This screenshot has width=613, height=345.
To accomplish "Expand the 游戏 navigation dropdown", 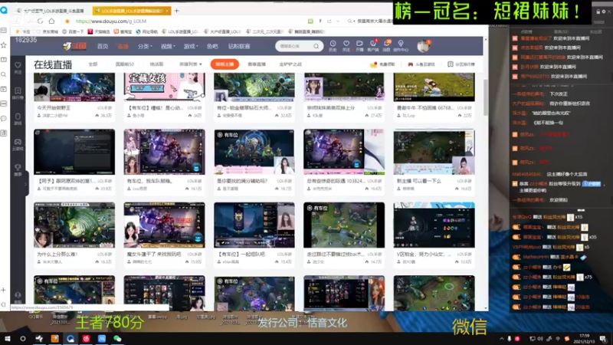I will coord(190,46).
